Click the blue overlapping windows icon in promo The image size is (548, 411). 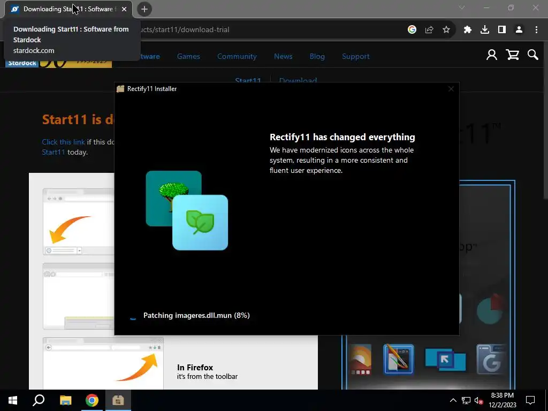[445, 361]
